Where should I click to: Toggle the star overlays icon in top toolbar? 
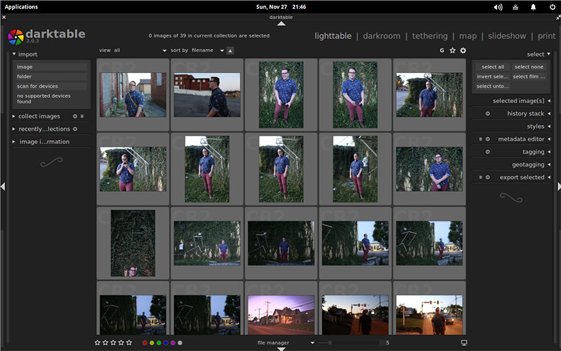[453, 50]
